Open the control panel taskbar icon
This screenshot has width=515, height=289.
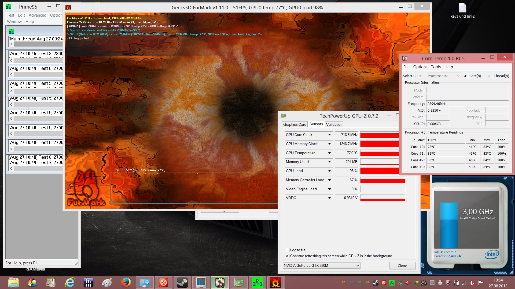click(145, 283)
